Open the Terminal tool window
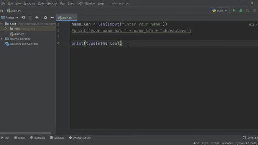This screenshot has height=145, width=258. [x=57, y=138]
